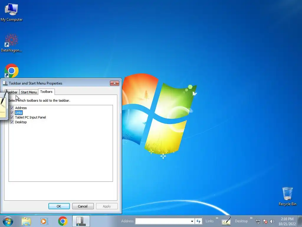Switch to the Taskbar tab
The image size is (302, 227).
pyautogui.click(x=12, y=92)
